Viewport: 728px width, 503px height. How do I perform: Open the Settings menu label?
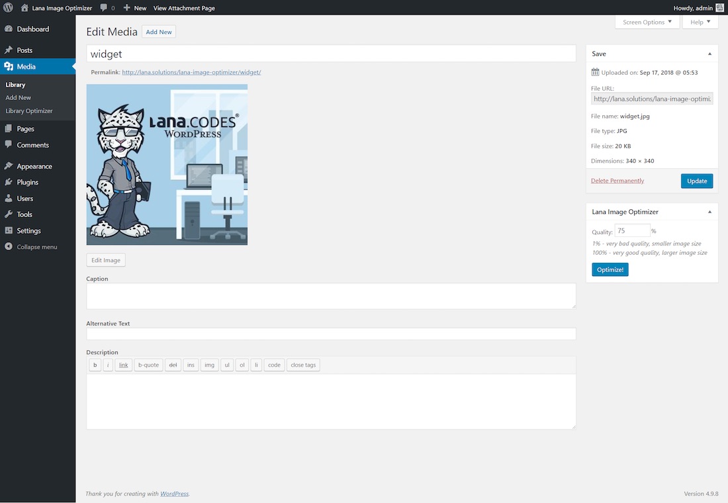click(x=28, y=231)
